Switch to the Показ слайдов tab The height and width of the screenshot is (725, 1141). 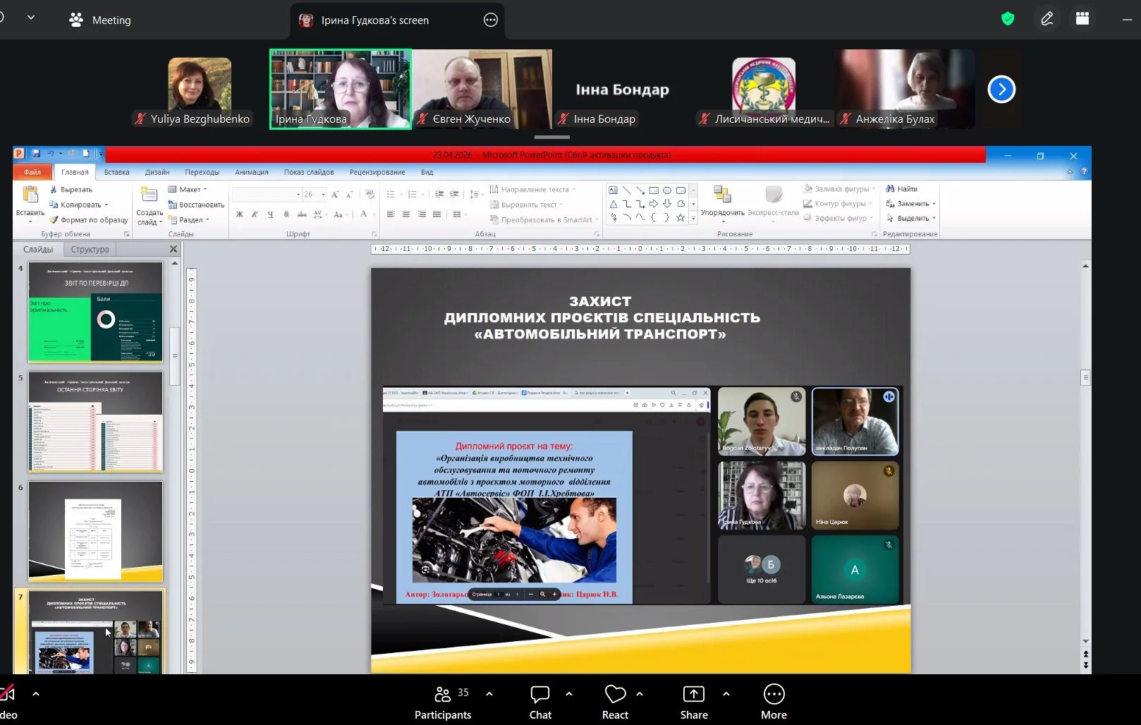pyautogui.click(x=309, y=172)
